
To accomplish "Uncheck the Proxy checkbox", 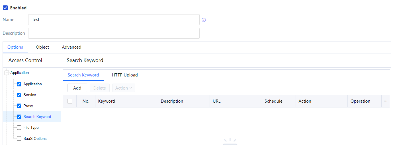I will 19,106.
